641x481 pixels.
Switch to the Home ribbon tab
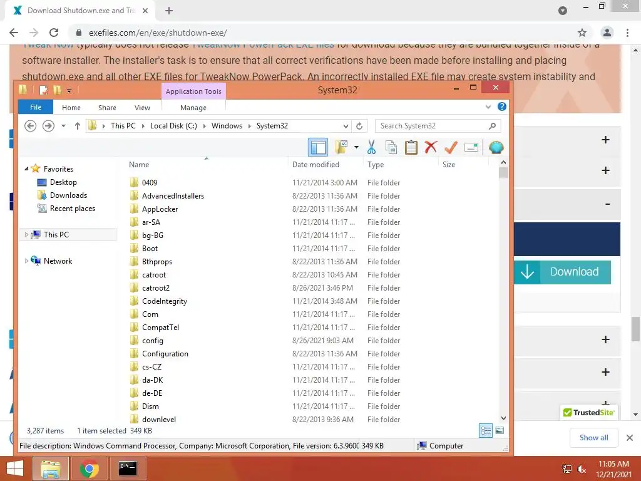[71, 108]
